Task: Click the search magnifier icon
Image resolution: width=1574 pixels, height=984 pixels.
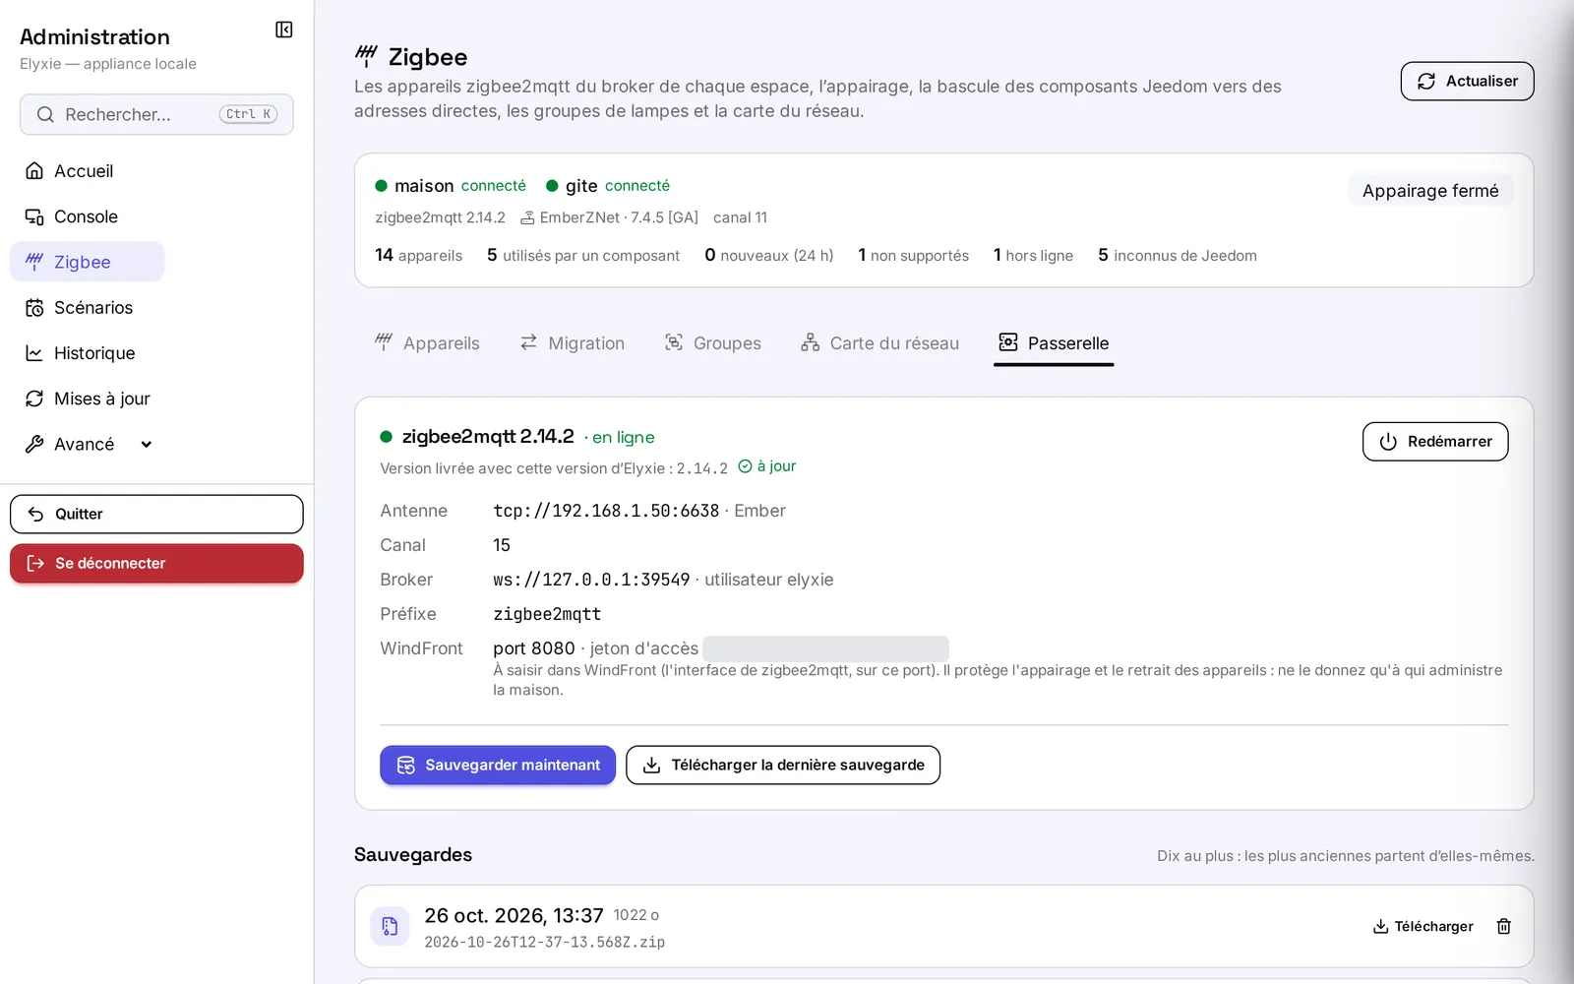Action: [x=45, y=114]
